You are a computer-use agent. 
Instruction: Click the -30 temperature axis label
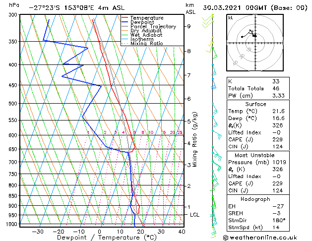(38, 232)
